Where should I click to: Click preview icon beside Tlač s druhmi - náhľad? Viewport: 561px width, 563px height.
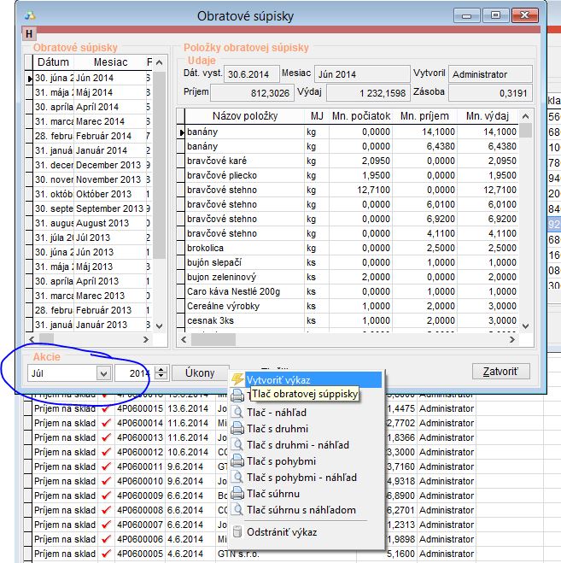point(237,445)
